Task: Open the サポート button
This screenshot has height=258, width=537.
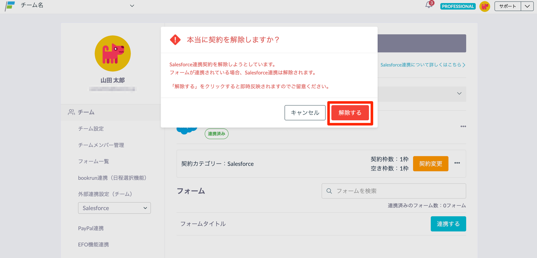Action: point(508,6)
